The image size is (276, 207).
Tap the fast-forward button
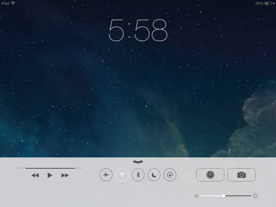click(65, 175)
